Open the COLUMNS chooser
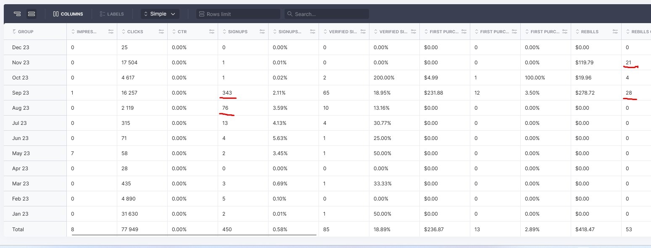The height and width of the screenshot is (248, 651). (x=68, y=14)
